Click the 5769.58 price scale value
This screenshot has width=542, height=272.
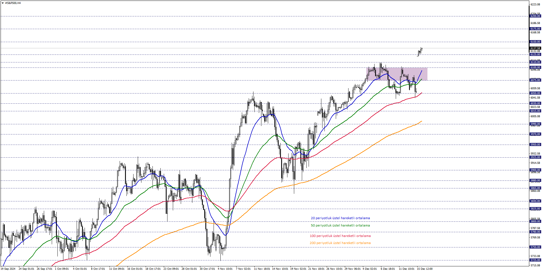click(x=535, y=238)
